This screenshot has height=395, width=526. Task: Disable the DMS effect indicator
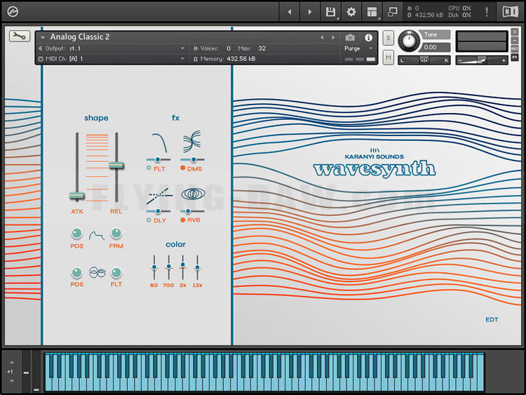(183, 168)
